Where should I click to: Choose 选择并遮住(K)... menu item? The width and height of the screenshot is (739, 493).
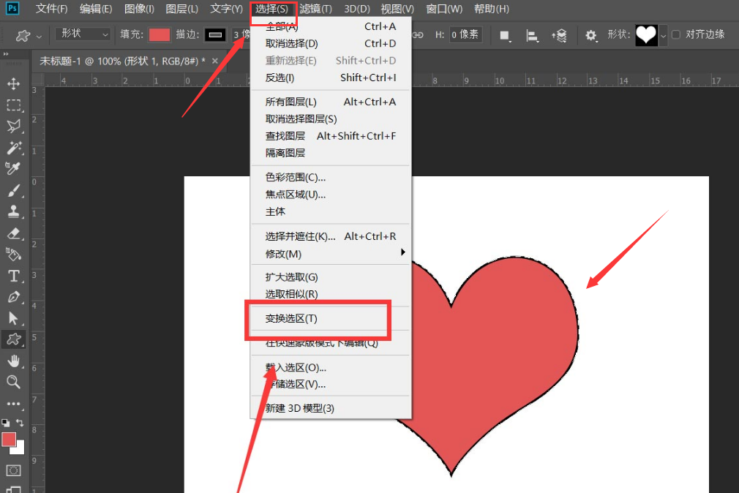click(331, 236)
